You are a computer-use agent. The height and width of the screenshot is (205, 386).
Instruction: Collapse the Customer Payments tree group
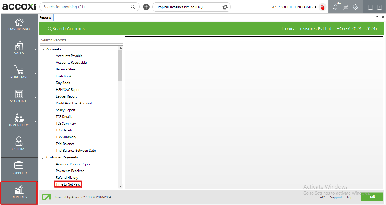tap(43, 158)
